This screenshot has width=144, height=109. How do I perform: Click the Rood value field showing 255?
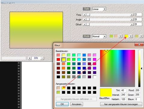click(x=138, y=90)
